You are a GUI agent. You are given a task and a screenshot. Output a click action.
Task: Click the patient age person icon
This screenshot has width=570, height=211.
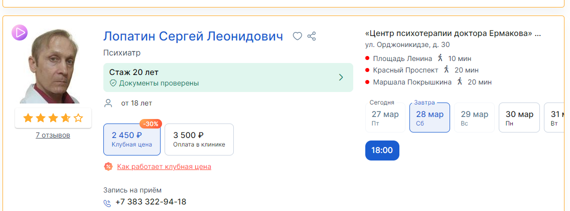click(x=108, y=103)
